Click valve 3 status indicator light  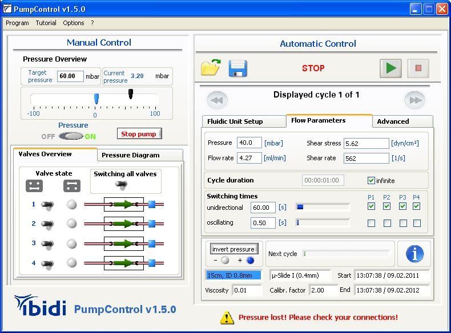(x=71, y=243)
